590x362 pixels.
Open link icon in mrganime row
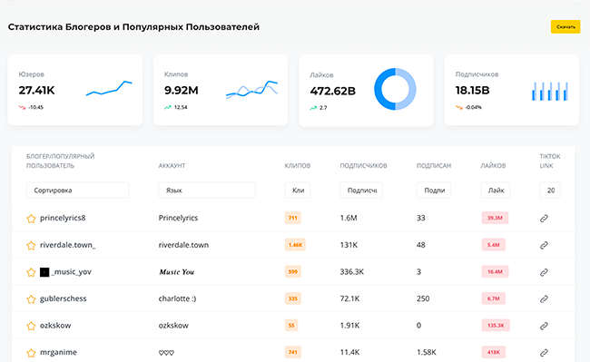[x=544, y=353]
